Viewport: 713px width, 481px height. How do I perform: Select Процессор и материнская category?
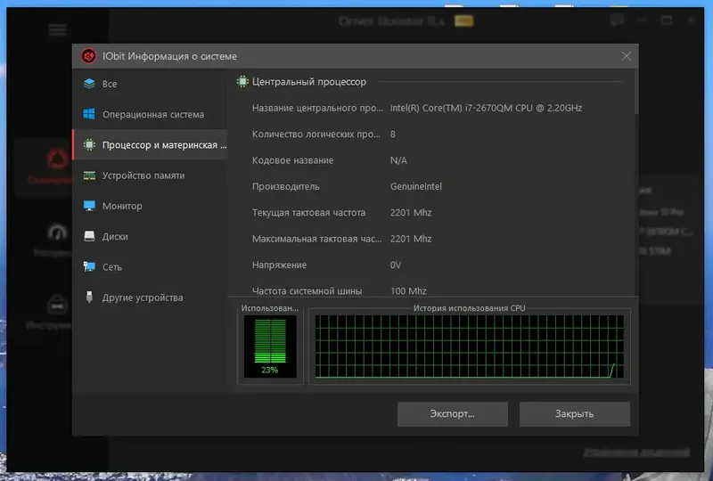tap(150, 144)
